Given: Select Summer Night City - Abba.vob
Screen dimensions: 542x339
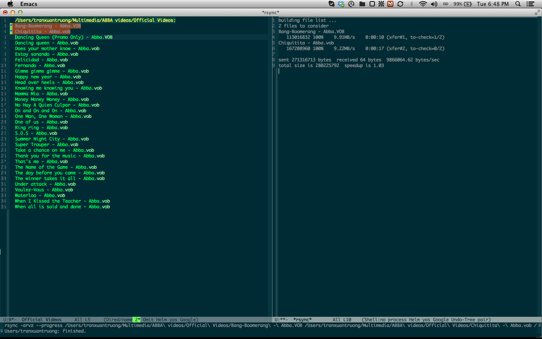Looking at the screenshot, I should [52, 139].
